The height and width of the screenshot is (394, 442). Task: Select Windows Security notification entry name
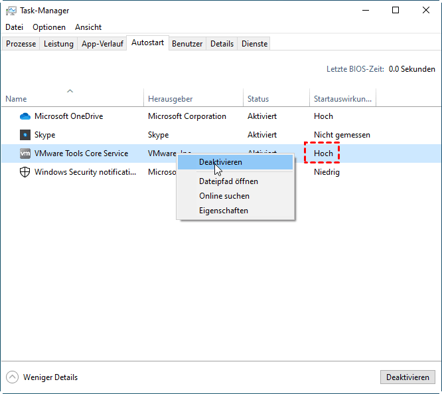coord(85,172)
